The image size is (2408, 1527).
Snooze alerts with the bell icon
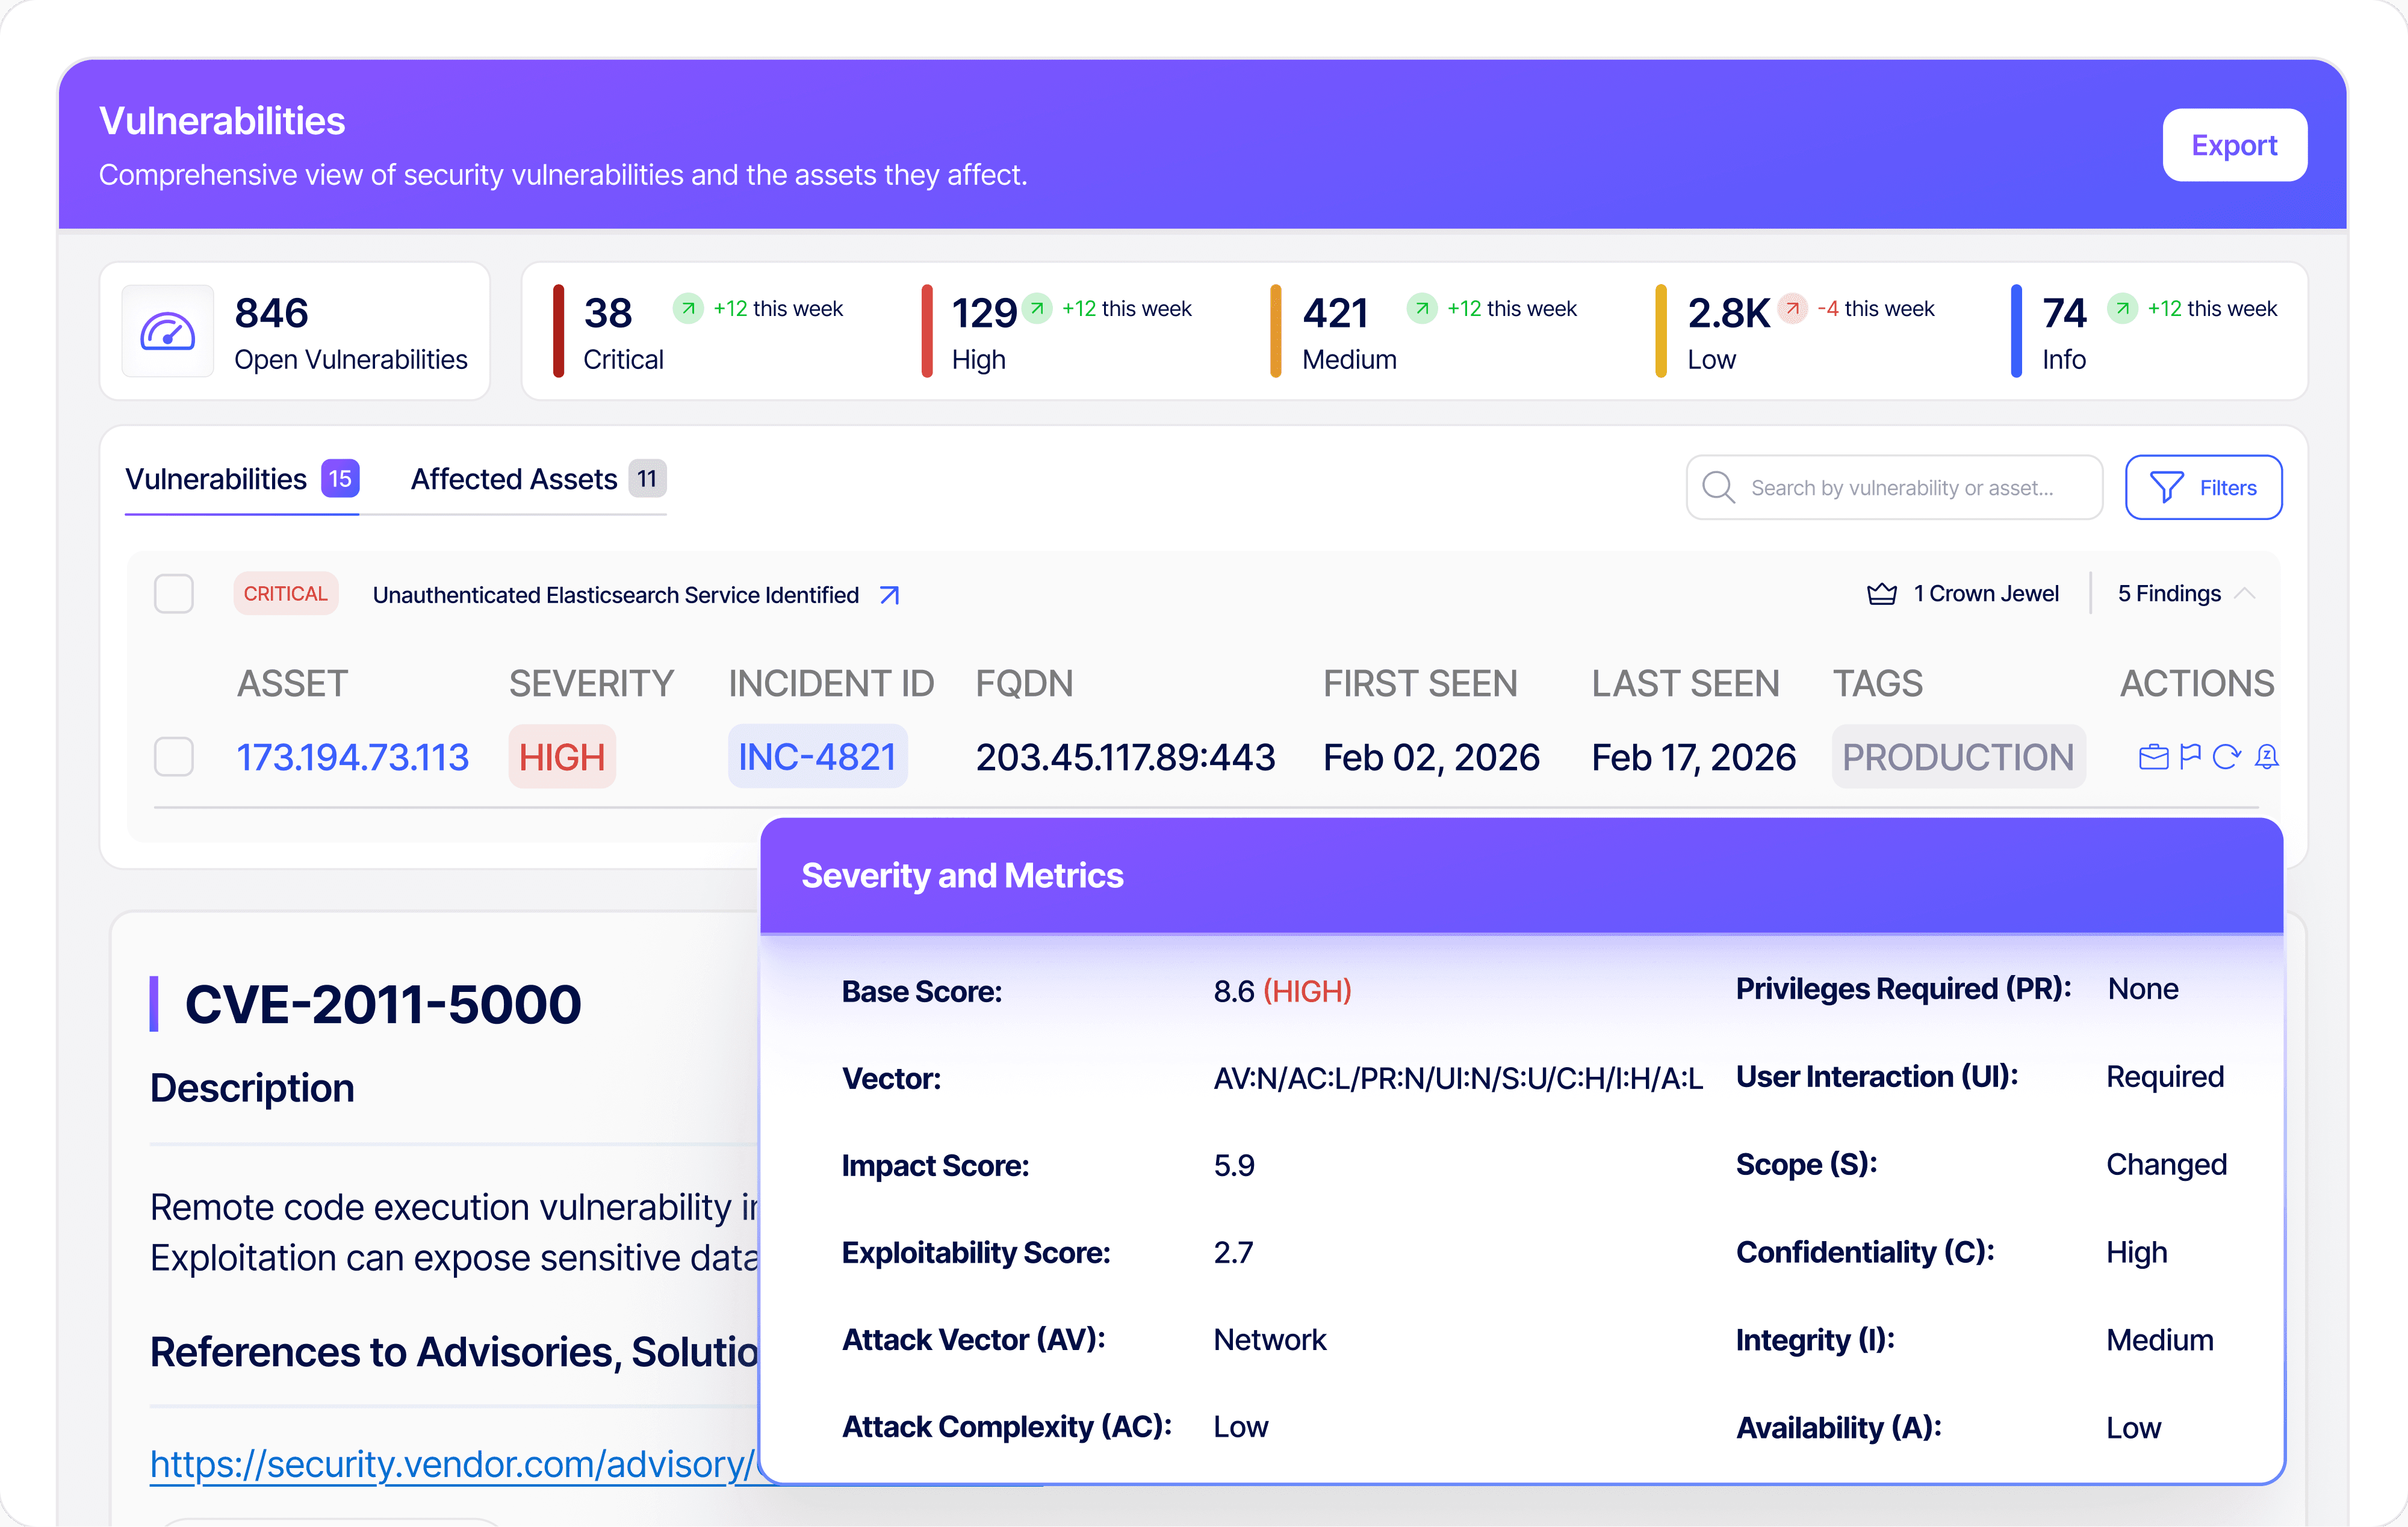tap(2266, 757)
